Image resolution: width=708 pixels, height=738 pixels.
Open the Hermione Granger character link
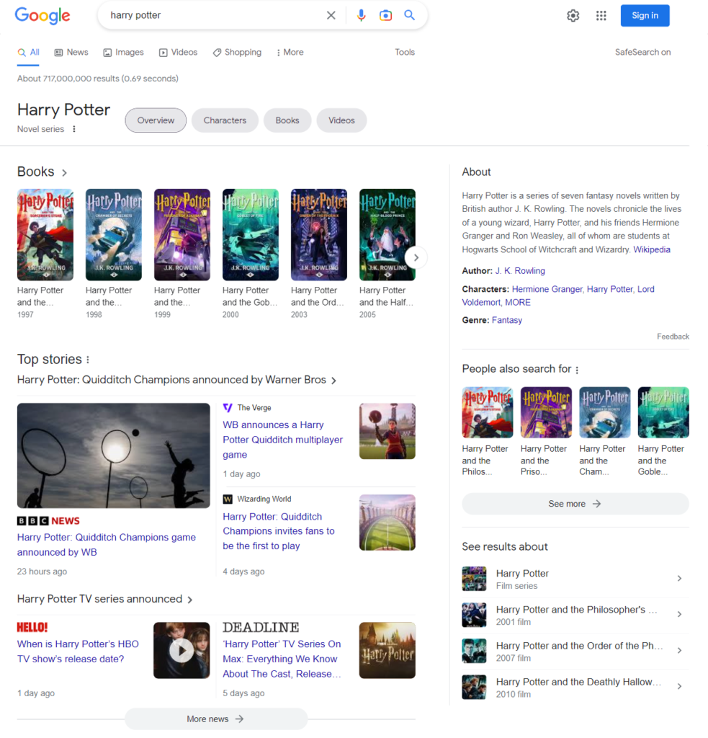(547, 289)
